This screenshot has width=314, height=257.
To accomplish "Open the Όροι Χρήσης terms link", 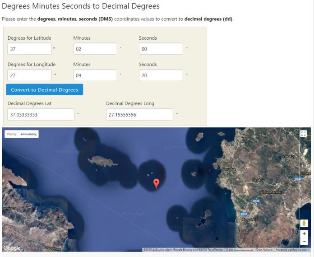I will (264, 249).
